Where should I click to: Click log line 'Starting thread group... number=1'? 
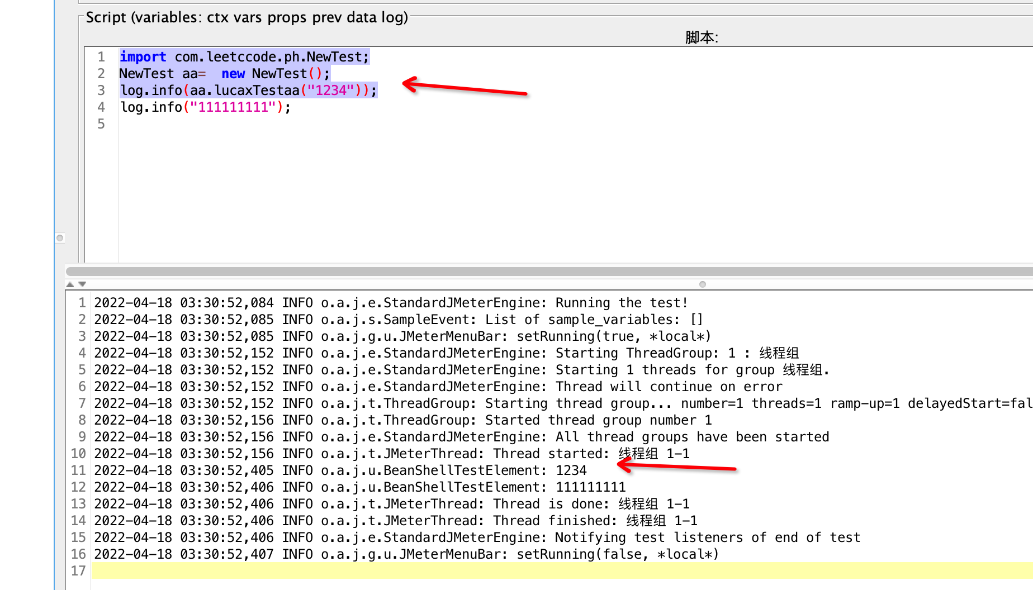pyautogui.click(x=562, y=403)
